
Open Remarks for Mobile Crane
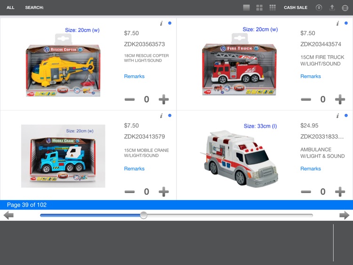[x=134, y=169]
